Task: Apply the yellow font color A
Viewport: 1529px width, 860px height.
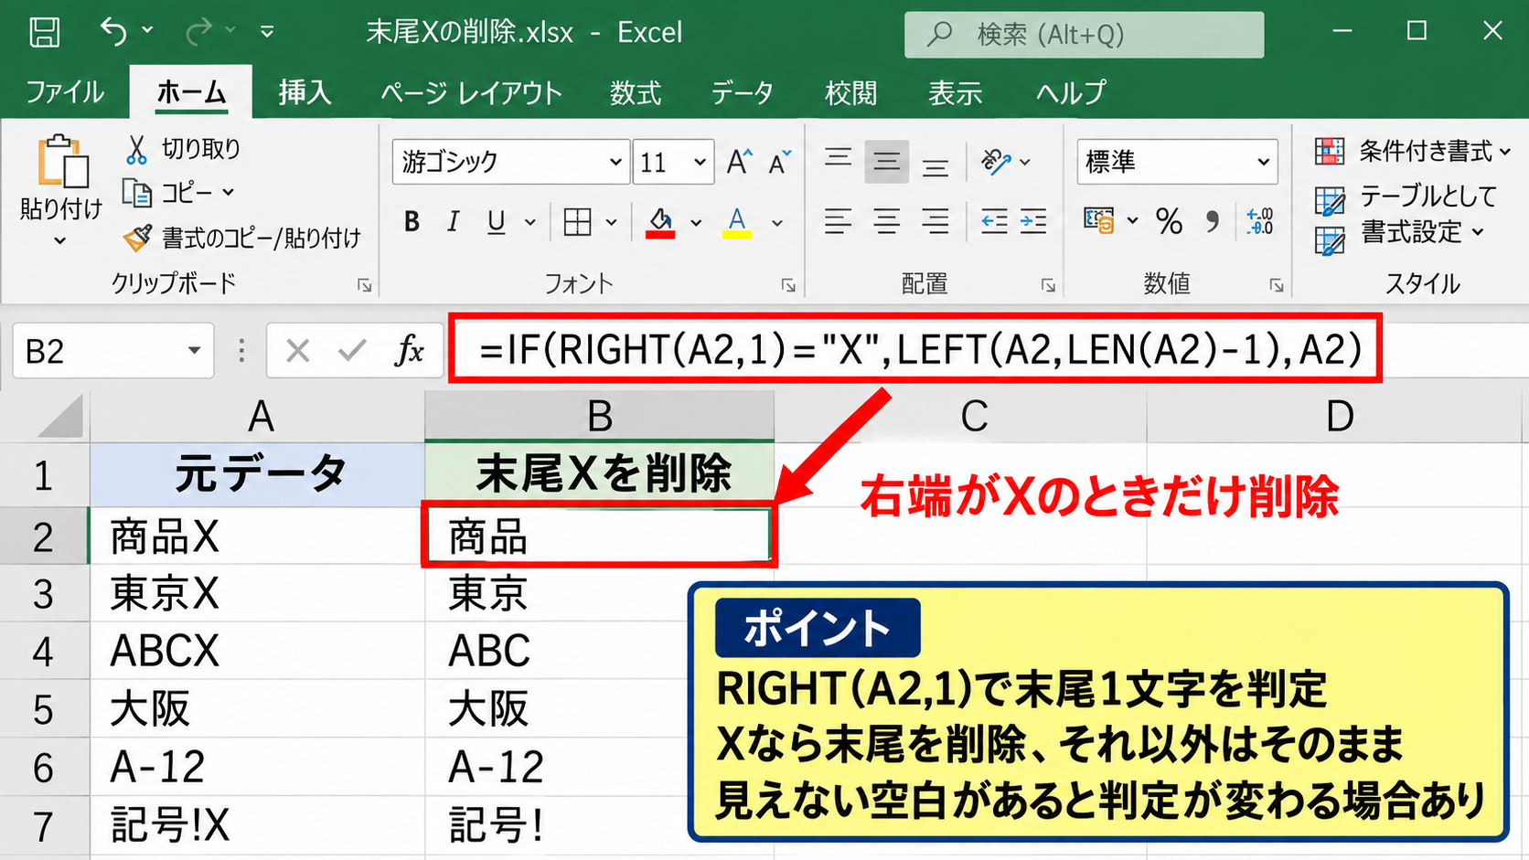Action: [x=737, y=222]
